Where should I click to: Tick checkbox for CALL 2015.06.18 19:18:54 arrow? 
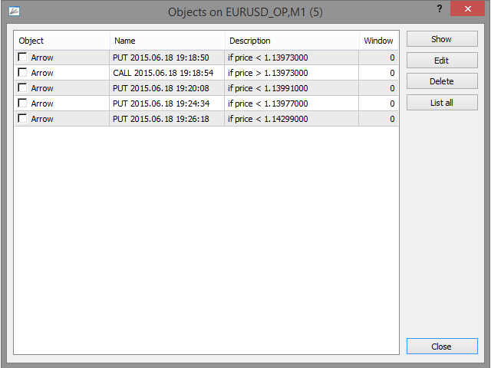(22, 72)
